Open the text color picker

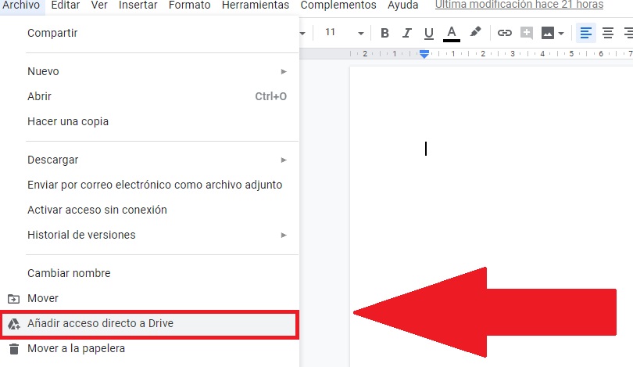(452, 33)
